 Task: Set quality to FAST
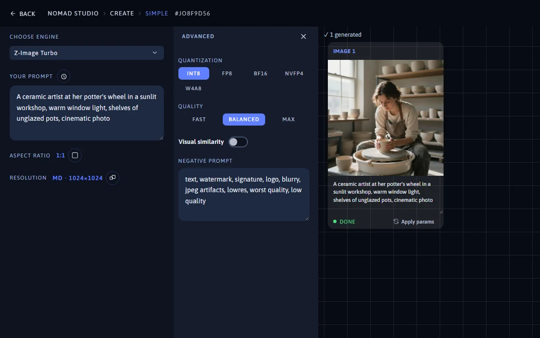(199, 119)
